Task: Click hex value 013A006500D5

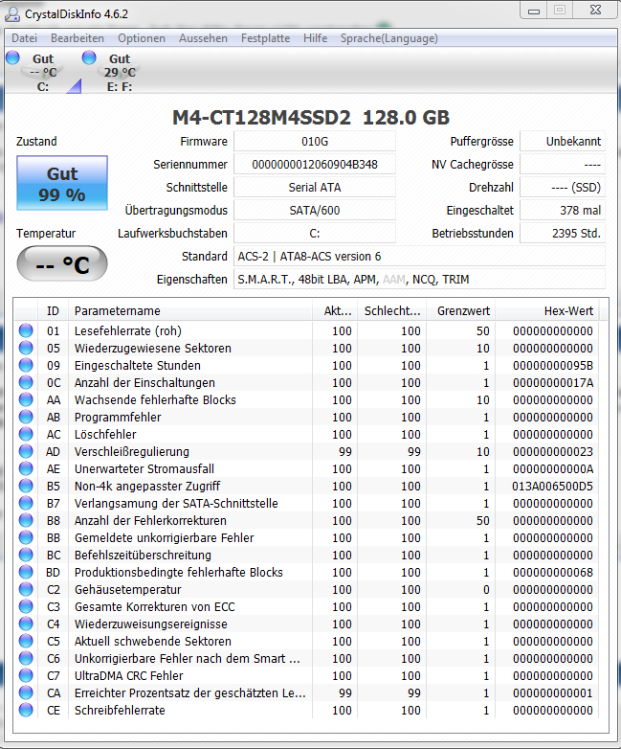Action: (x=552, y=487)
